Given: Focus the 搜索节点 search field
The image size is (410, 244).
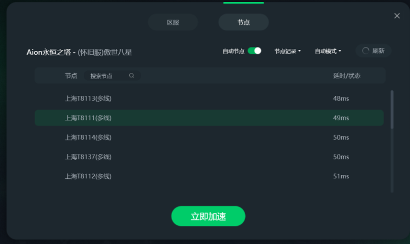Looking at the screenshot, I should coord(112,76).
